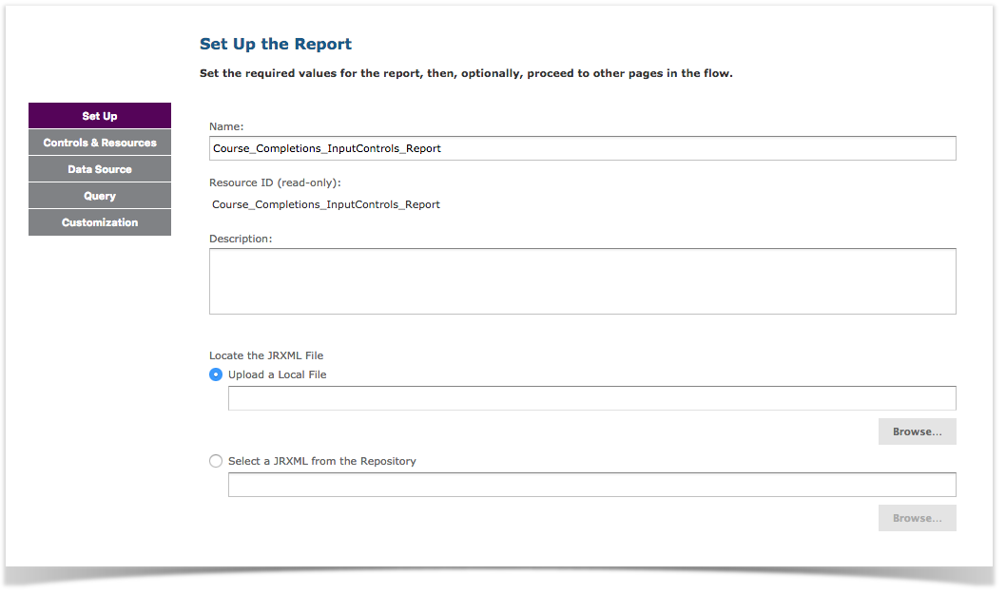Click inside the Description text area
The height and width of the screenshot is (594, 1006).
click(583, 281)
